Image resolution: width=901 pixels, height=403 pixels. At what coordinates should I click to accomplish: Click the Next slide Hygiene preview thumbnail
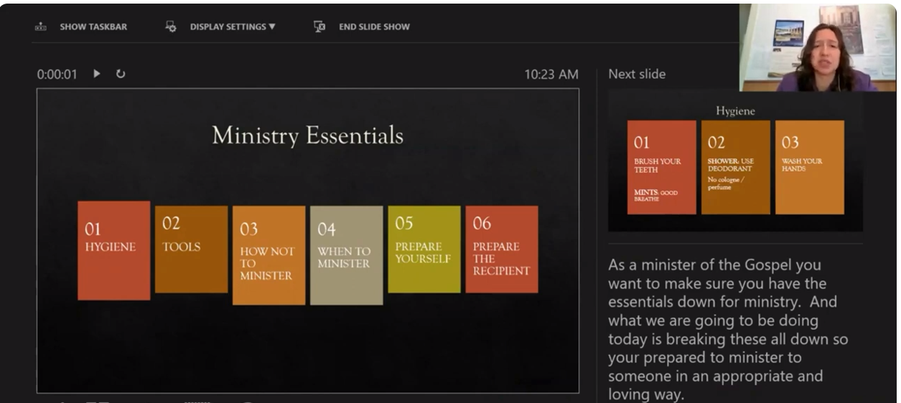(x=735, y=161)
